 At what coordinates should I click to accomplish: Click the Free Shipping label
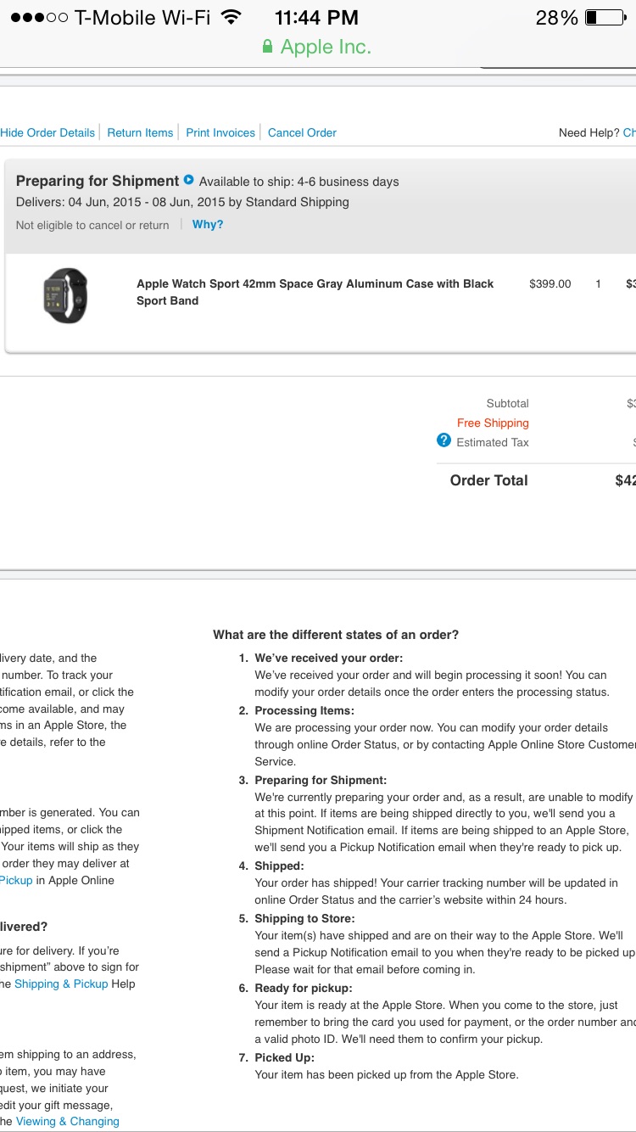point(493,423)
